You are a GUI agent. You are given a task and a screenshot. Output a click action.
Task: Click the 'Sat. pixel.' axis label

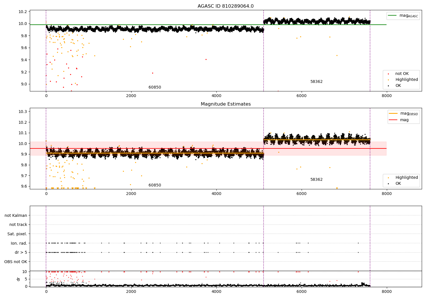tap(17, 234)
